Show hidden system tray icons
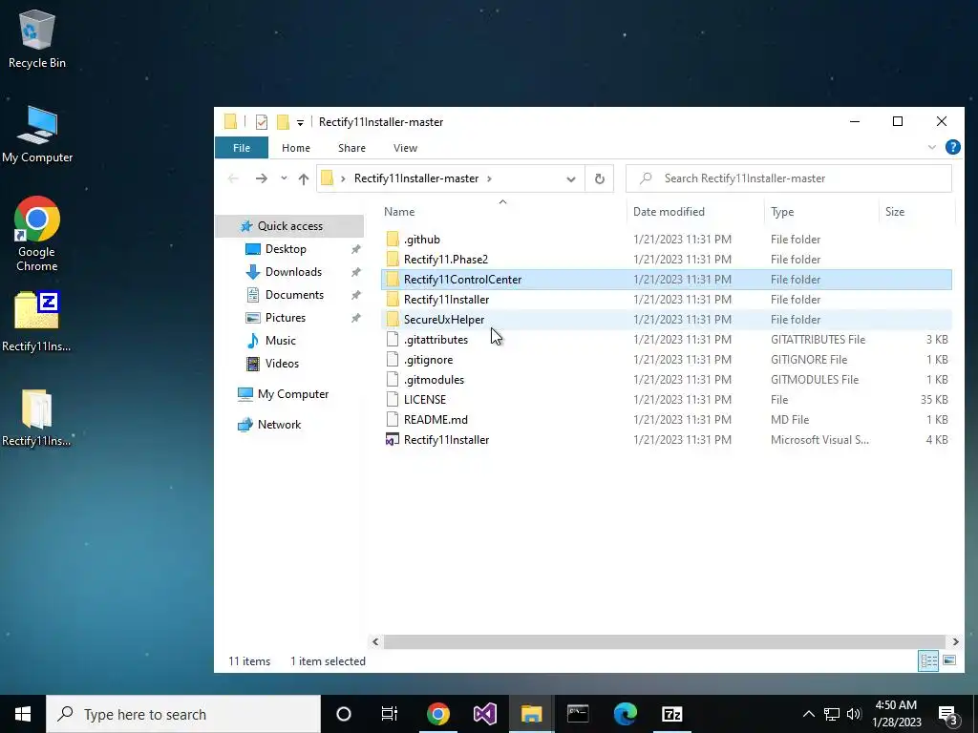The width and height of the screenshot is (978, 733). click(x=808, y=714)
